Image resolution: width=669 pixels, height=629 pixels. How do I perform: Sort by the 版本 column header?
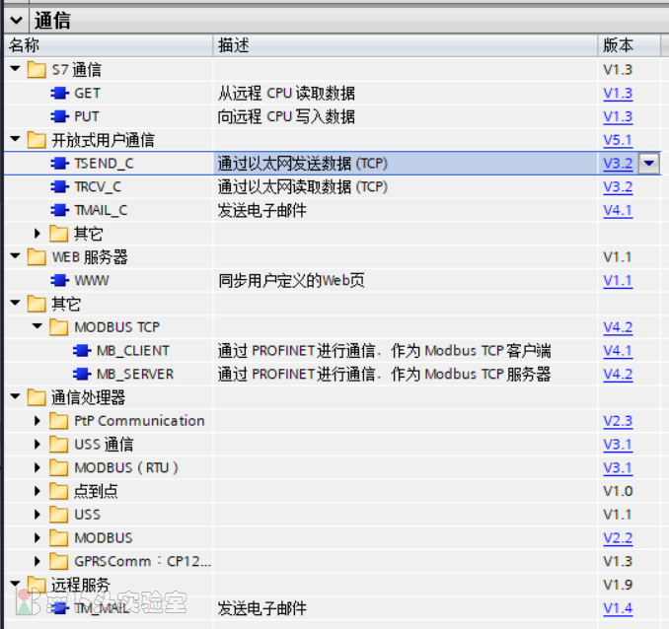630,45
